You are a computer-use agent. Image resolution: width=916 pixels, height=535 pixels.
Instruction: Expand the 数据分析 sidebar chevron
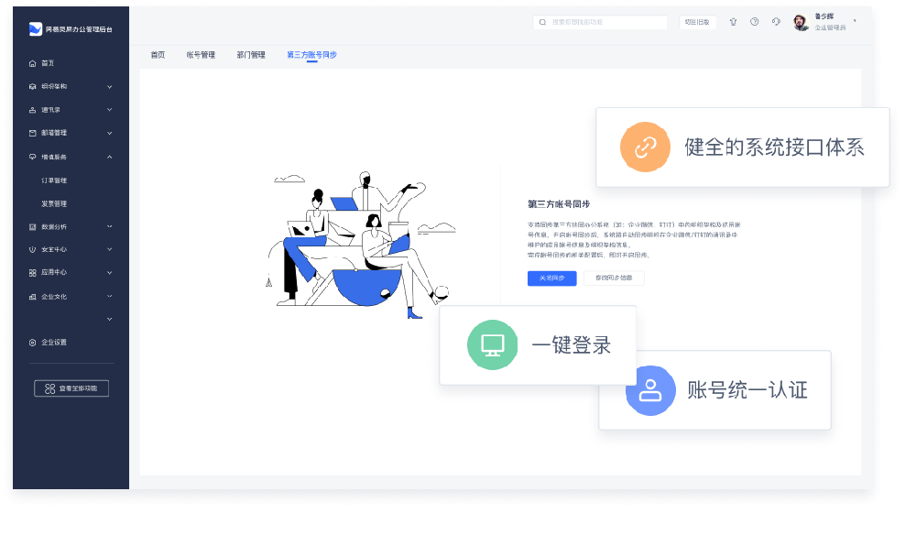[110, 226]
